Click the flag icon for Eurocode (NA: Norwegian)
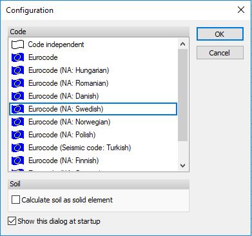Viewport: 252px width, 236px height. [x=17, y=122]
